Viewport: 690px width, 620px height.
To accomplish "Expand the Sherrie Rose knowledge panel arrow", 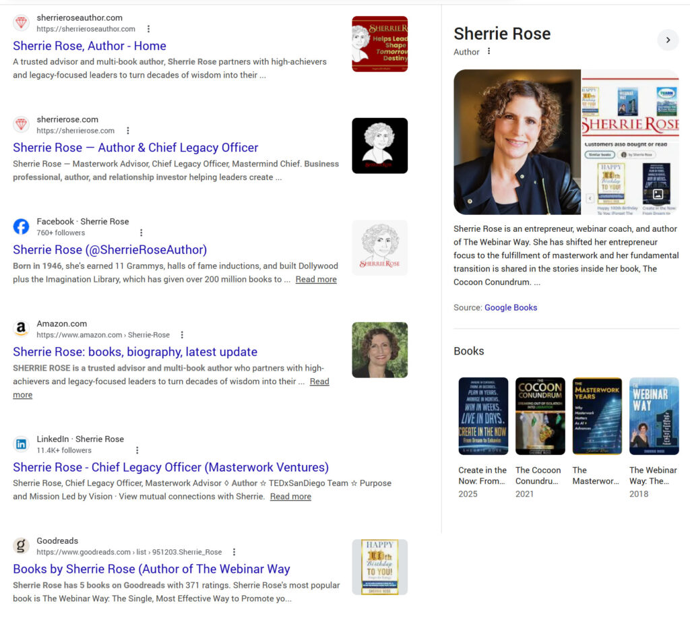I will coord(668,40).
